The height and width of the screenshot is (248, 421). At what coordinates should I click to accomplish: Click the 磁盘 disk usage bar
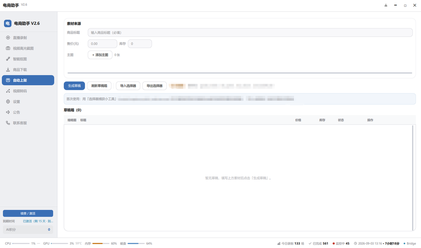point(136,243)
